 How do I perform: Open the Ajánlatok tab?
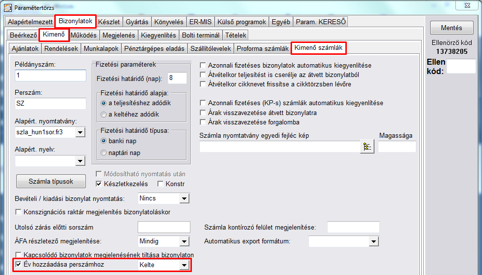click(25, 48)
